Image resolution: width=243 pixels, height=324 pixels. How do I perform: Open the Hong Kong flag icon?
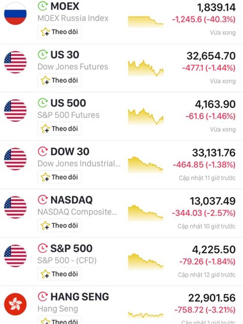point(15,305)
